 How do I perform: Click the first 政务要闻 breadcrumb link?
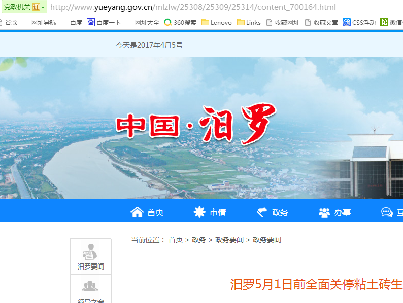(x=229, y=240)
